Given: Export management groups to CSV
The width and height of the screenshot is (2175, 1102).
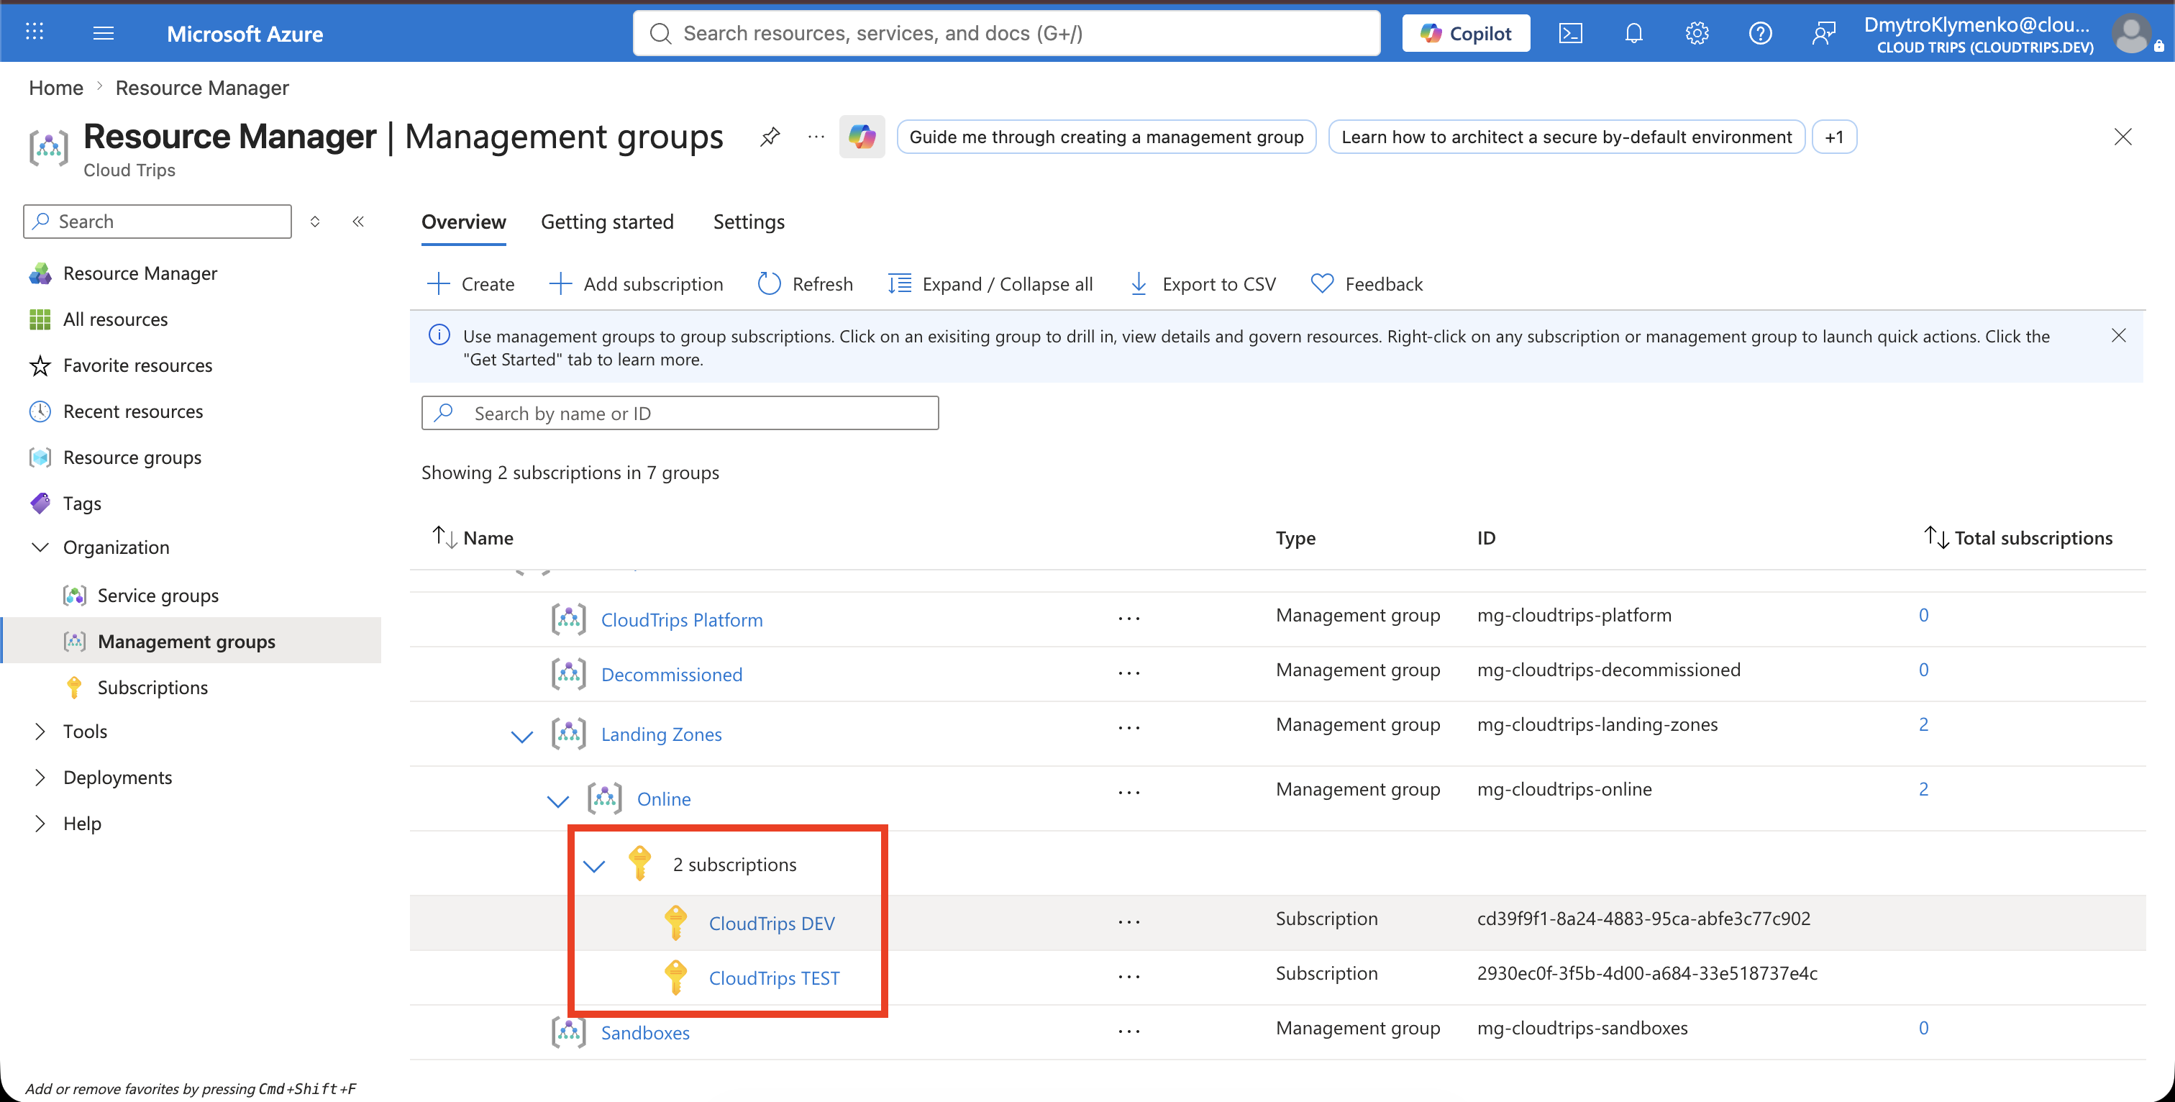Looking at the screenshot, I should coord(1203,283).
